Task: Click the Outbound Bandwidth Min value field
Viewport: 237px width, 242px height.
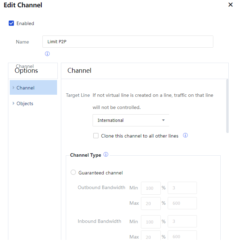Action: [182, 188]
